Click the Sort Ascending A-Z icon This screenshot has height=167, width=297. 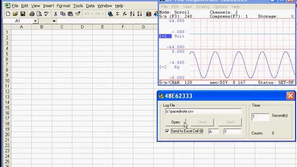pos(132,14)
